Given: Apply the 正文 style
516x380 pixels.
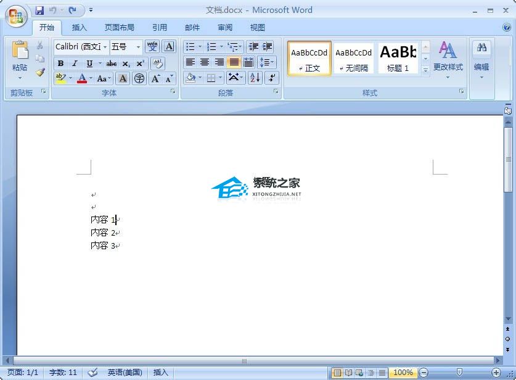Looking at the screenshot, I should (309, 59).
